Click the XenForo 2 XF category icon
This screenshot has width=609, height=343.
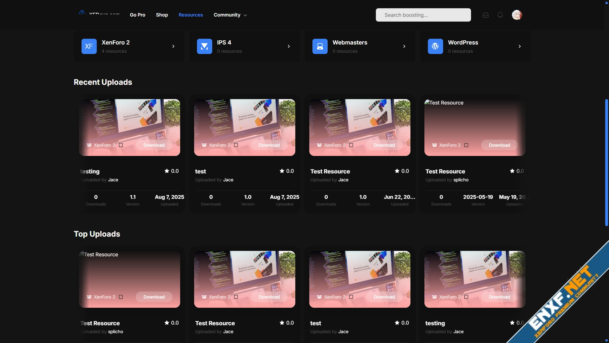click(x=89, y=46)
